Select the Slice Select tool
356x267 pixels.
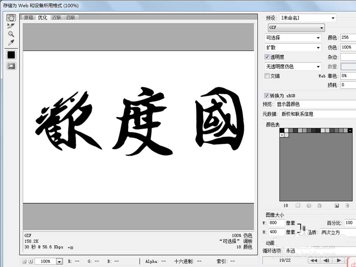click(x=11, y=26)
